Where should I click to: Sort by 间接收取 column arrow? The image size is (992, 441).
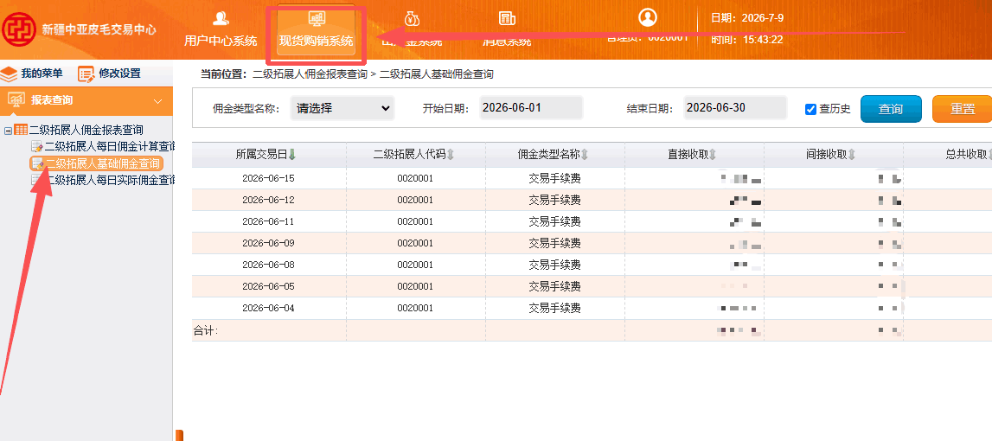852,155
